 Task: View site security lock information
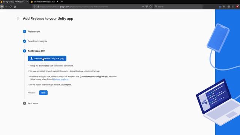[x=38, y=7]
